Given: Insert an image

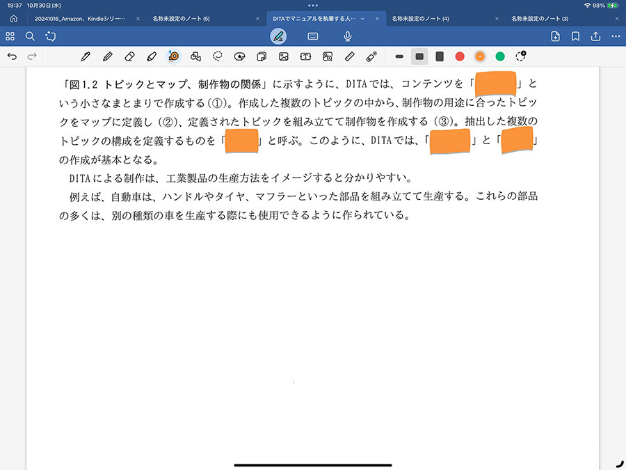Looking at the screenshot, I should coord(284,56).
